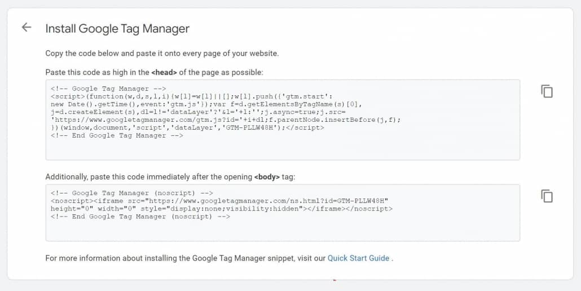The width and height of the screenshot is (581, 291).
Task: Click the gtm.js URL line in head code
Action: [226, 120]
